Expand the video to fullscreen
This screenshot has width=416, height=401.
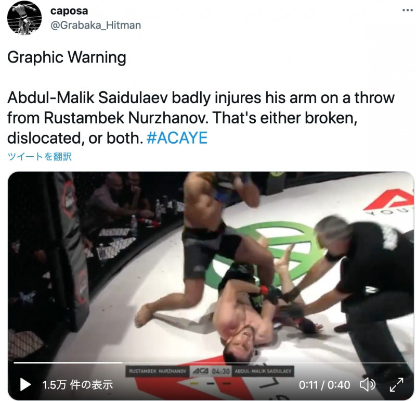point(396,384)
